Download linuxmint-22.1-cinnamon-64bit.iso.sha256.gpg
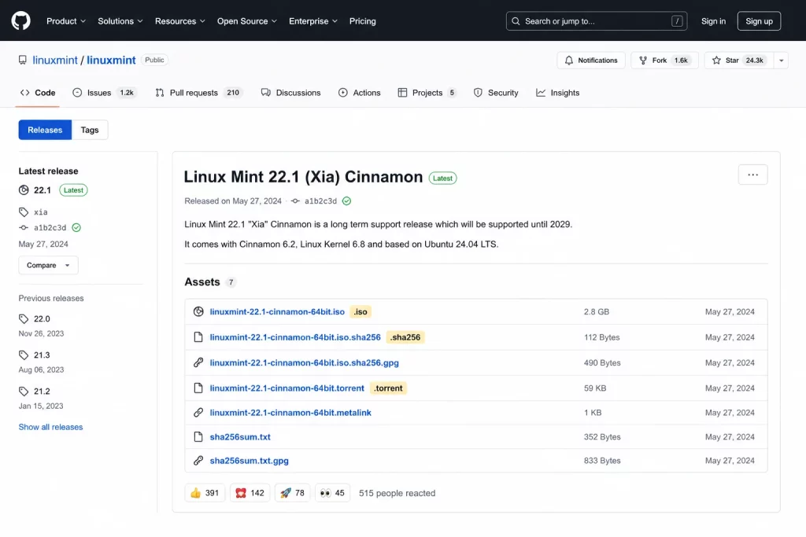 [305, 362]
